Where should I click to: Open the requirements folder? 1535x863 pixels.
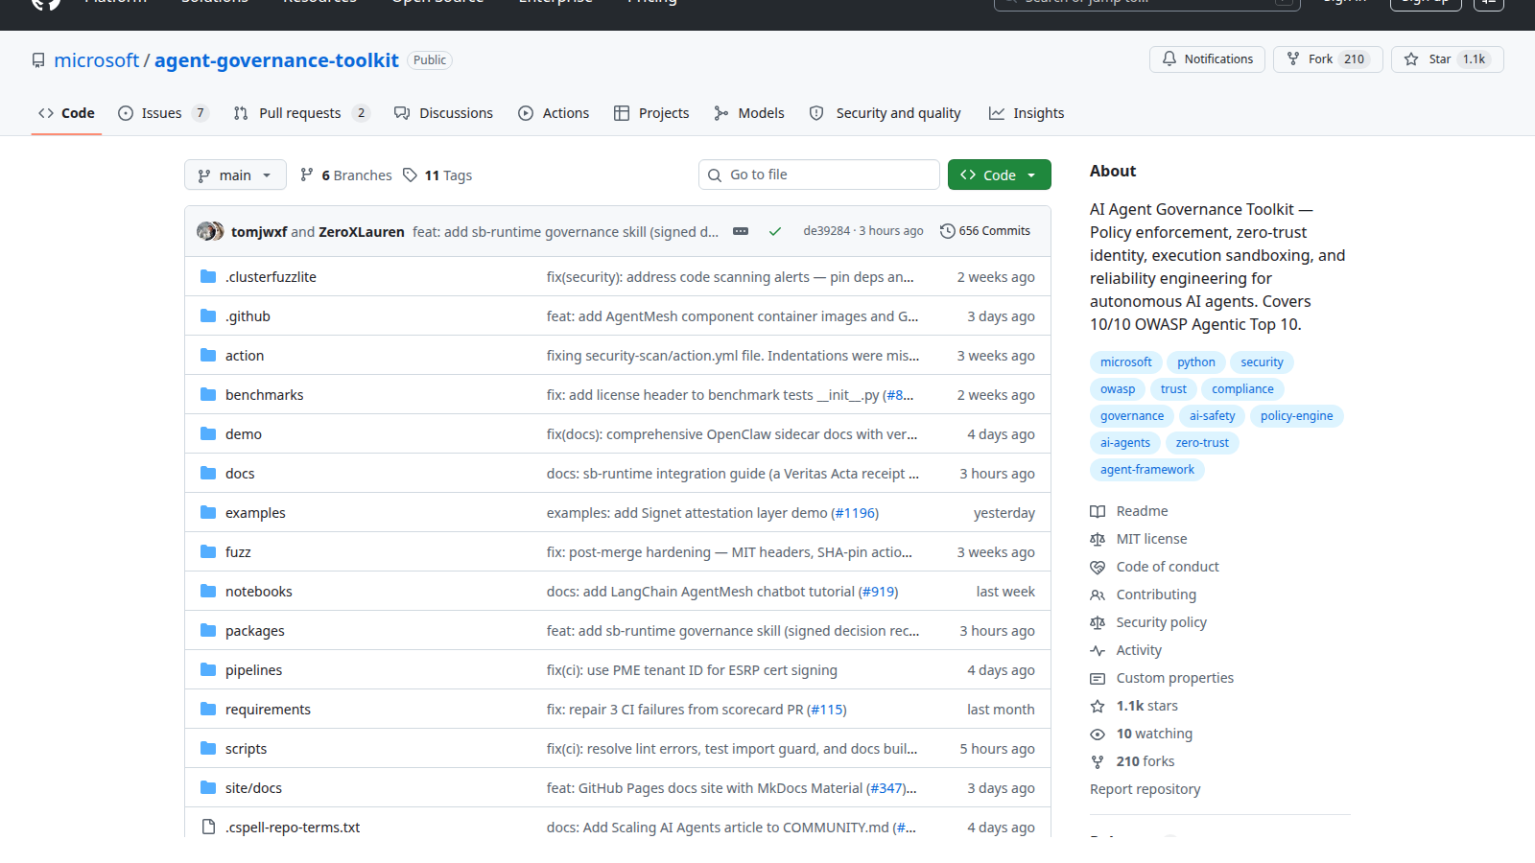tap(268, 710)
